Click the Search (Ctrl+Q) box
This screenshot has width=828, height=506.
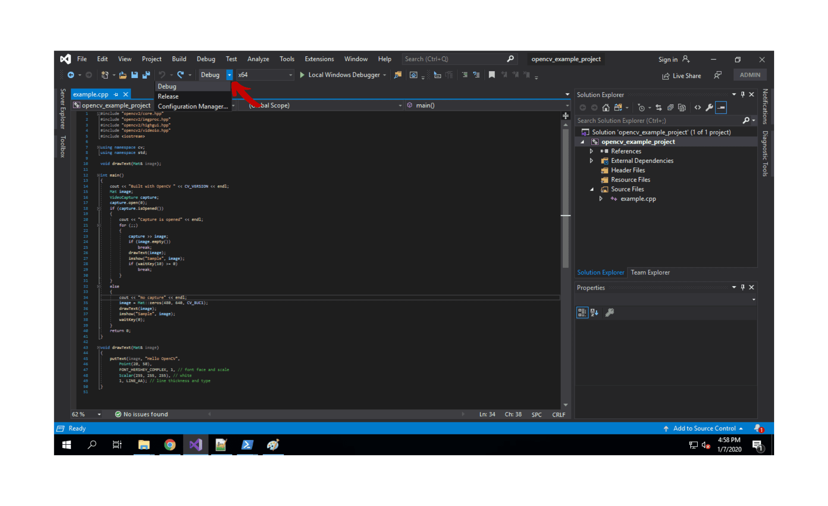pos(459,59)
